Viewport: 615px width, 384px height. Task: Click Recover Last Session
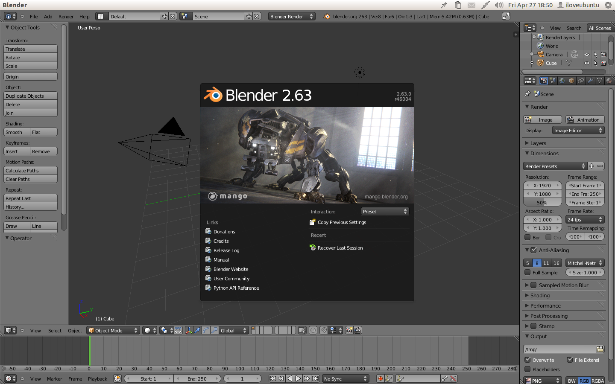(x=340, y=248)
